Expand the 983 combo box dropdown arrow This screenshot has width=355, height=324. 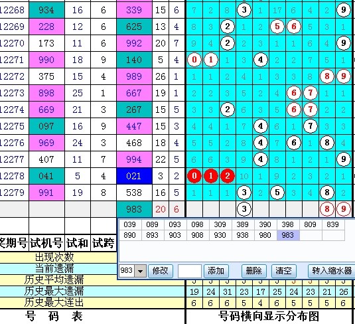point(141,271)
